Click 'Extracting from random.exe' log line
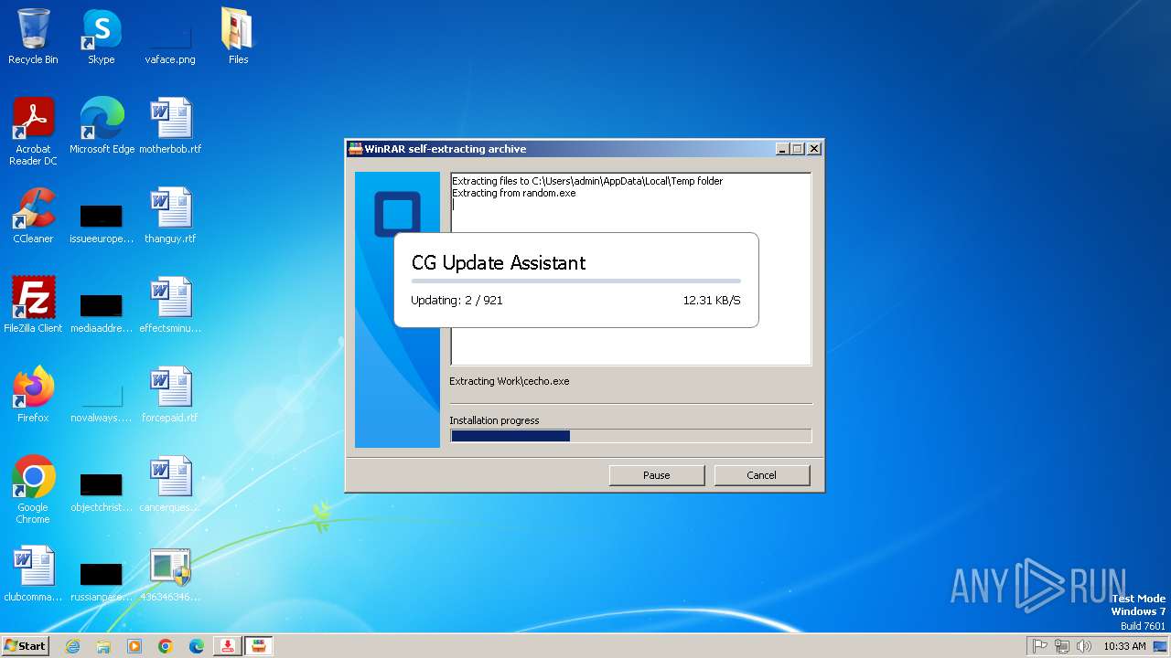Viewport: 1171px width, 658px height. pos(514,193)
